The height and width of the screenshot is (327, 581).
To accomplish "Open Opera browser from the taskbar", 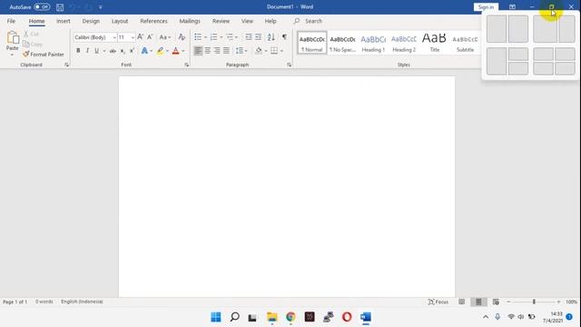I will click(347, 317).
